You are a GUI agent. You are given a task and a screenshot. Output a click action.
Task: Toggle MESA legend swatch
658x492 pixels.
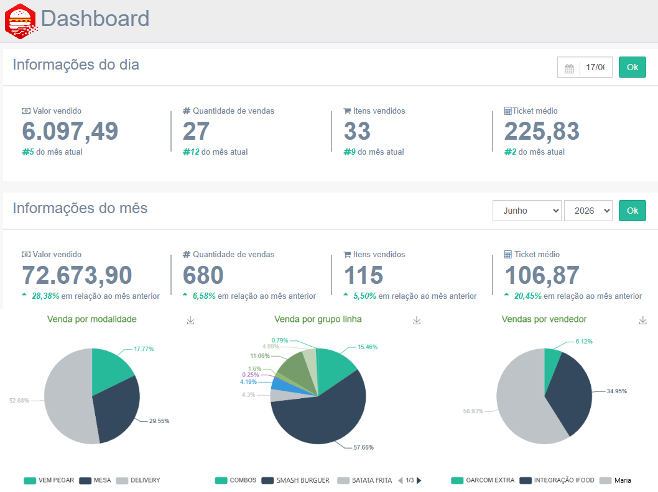(x=85, y=481)
